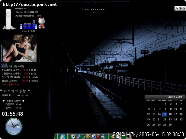The width and height of the screenshot is (186, 139).
Task: Click the WinAmp 5.09 title text
Action: point(20,9)
